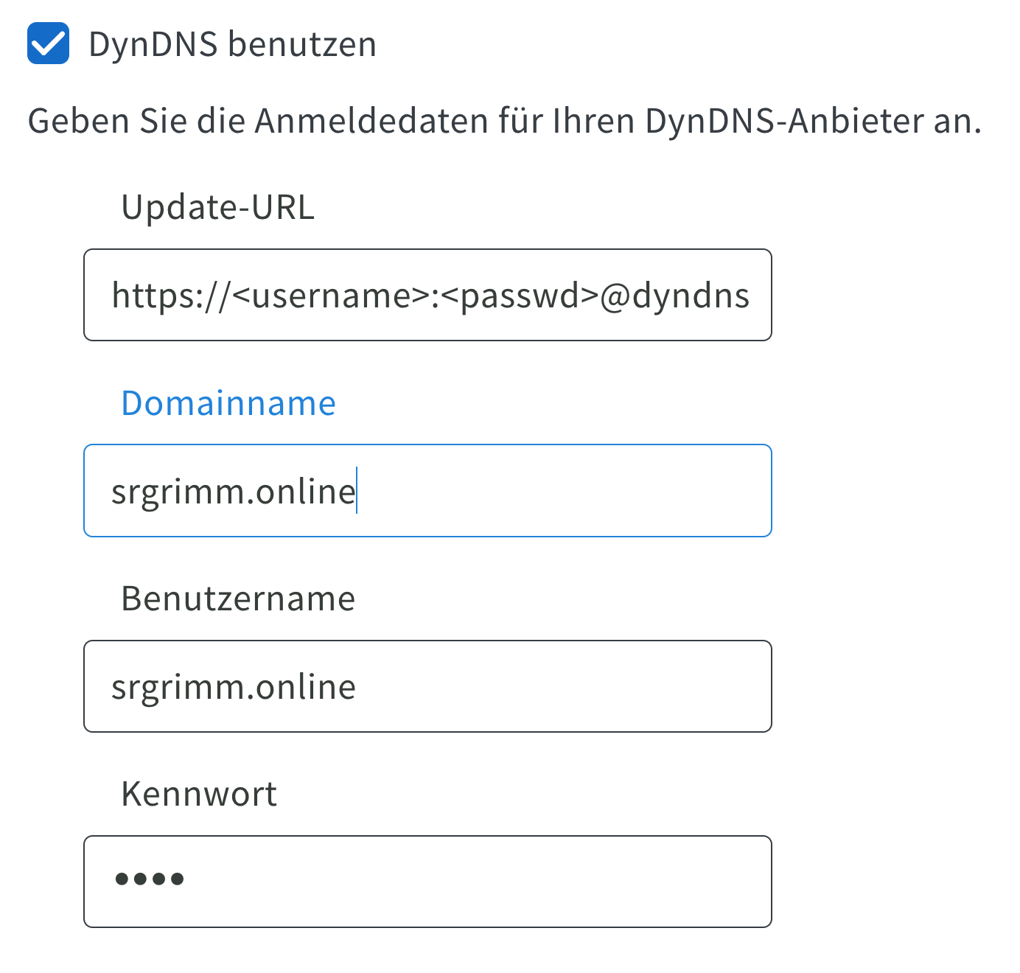Click srgrimm.online text in the Benutzername field

point(234,687)
